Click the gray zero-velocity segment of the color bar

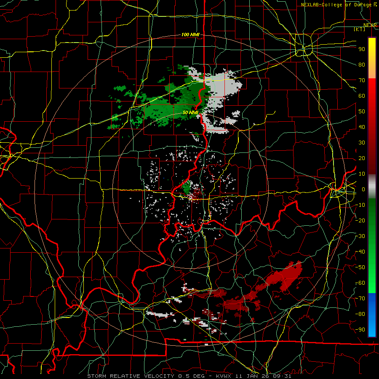coord(372,187)
